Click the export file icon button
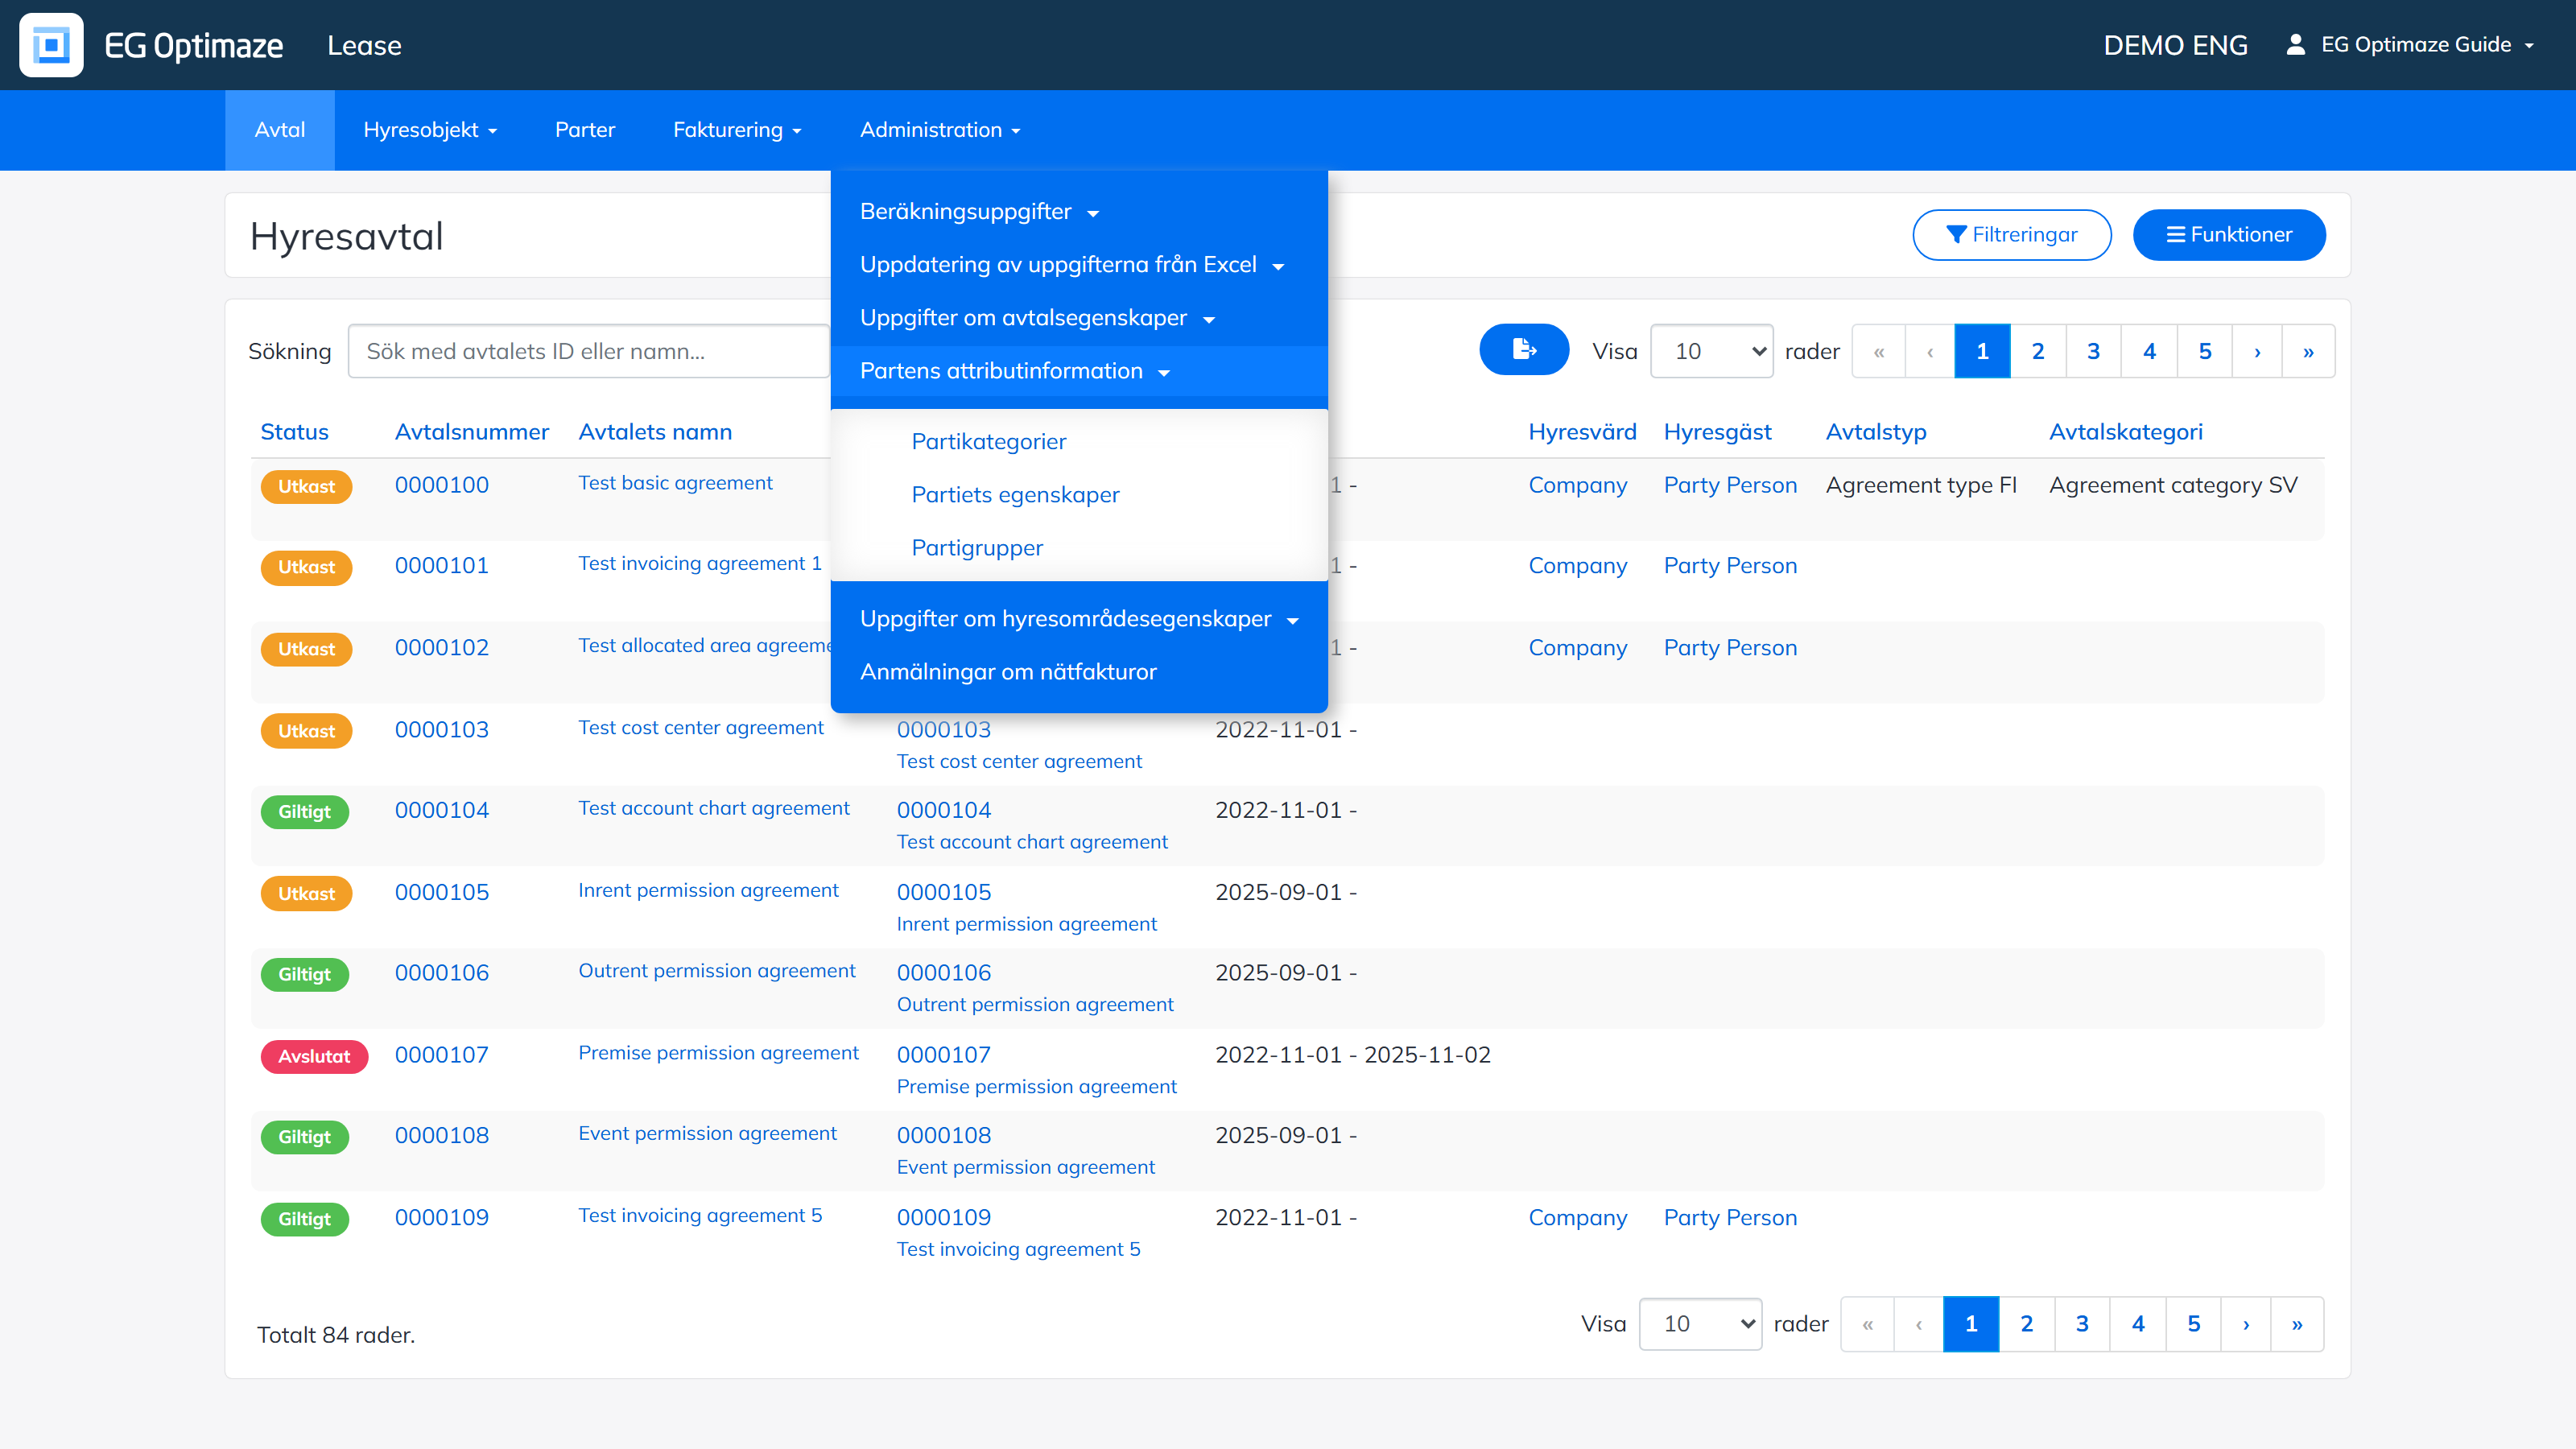This screenshot has width=2576, height=1449. tap(1524, 350)
